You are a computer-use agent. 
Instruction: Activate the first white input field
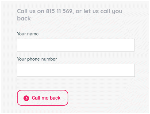coord(76,45)
